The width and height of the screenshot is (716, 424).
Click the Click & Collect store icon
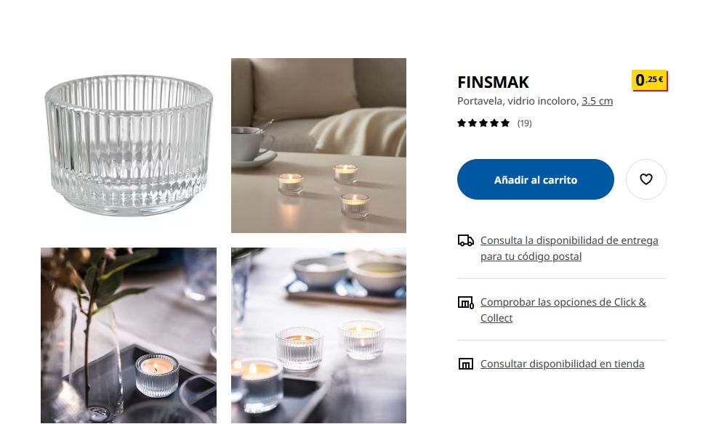[x=465, y=302]
